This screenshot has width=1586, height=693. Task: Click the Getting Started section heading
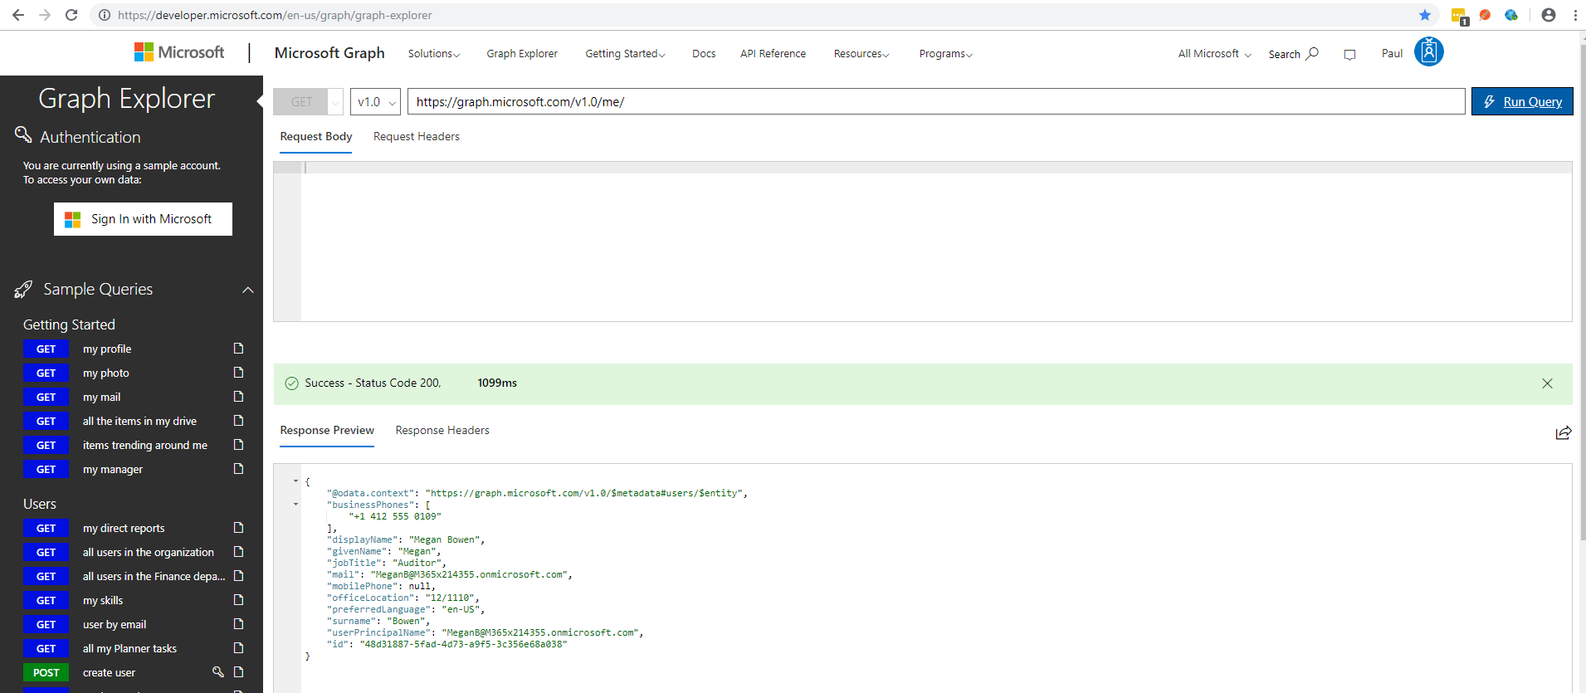(x=69, y=325)
